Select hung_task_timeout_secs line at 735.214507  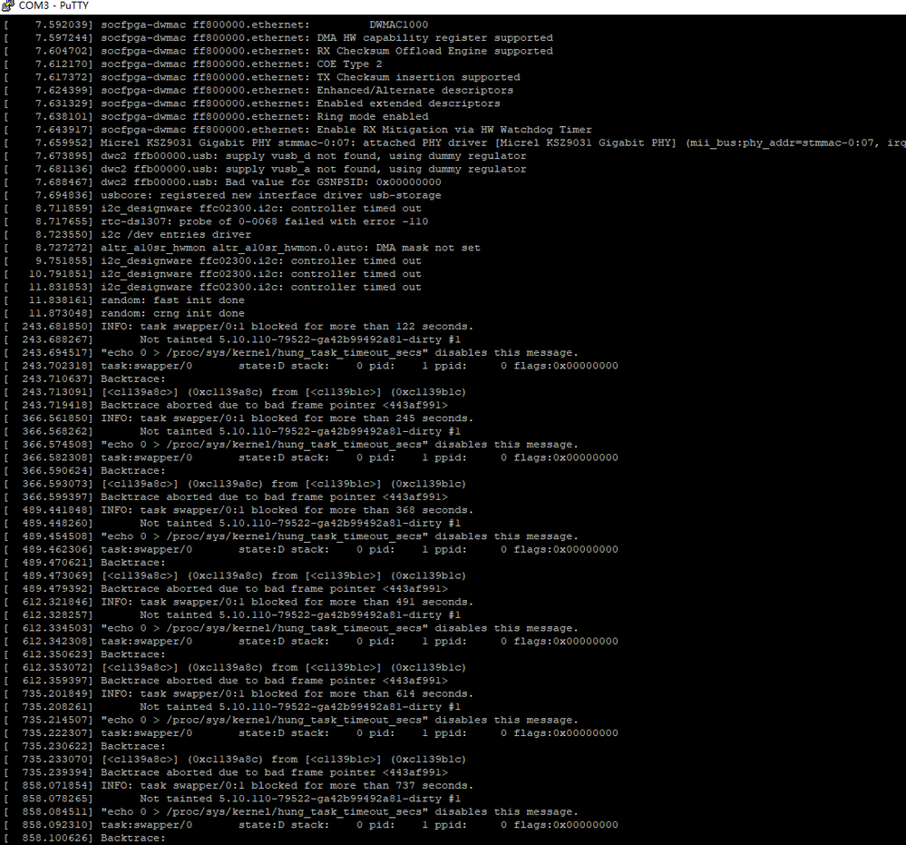(291, 720)
